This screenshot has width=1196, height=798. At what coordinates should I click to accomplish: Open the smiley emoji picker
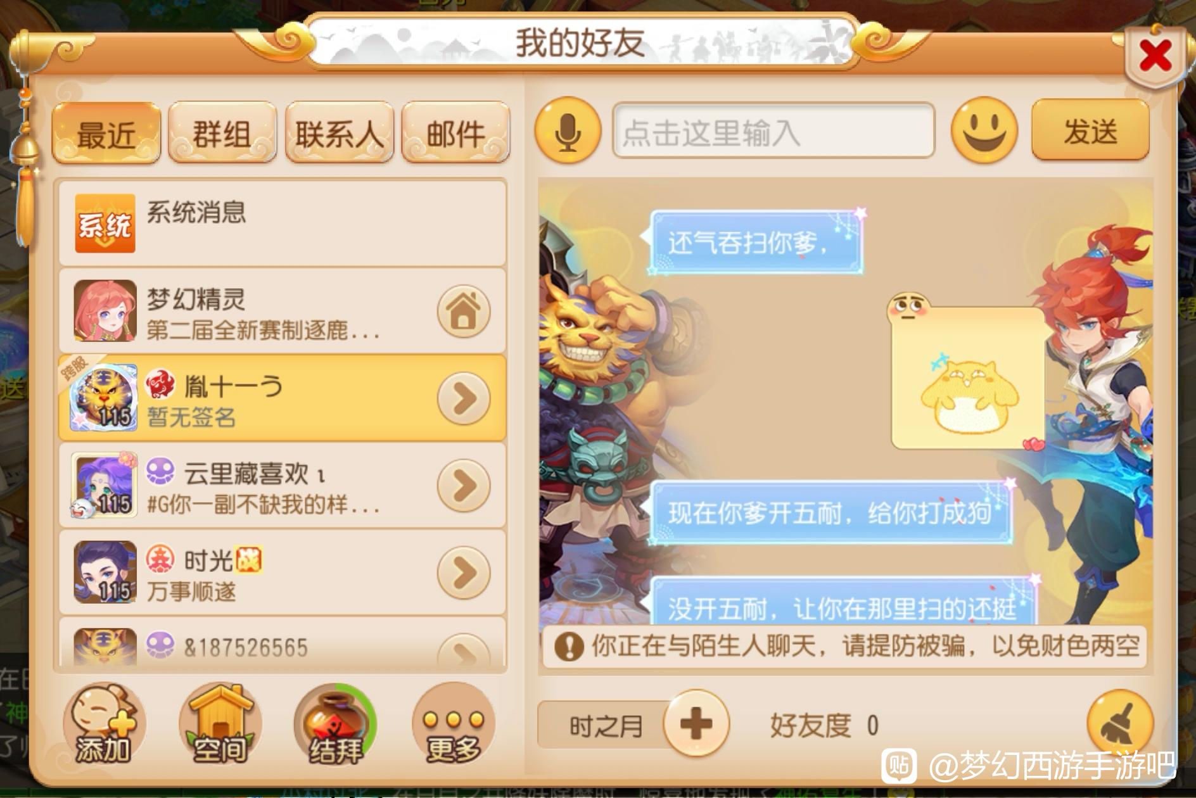click(984, 130)
